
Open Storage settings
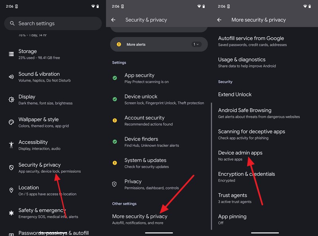53,54
